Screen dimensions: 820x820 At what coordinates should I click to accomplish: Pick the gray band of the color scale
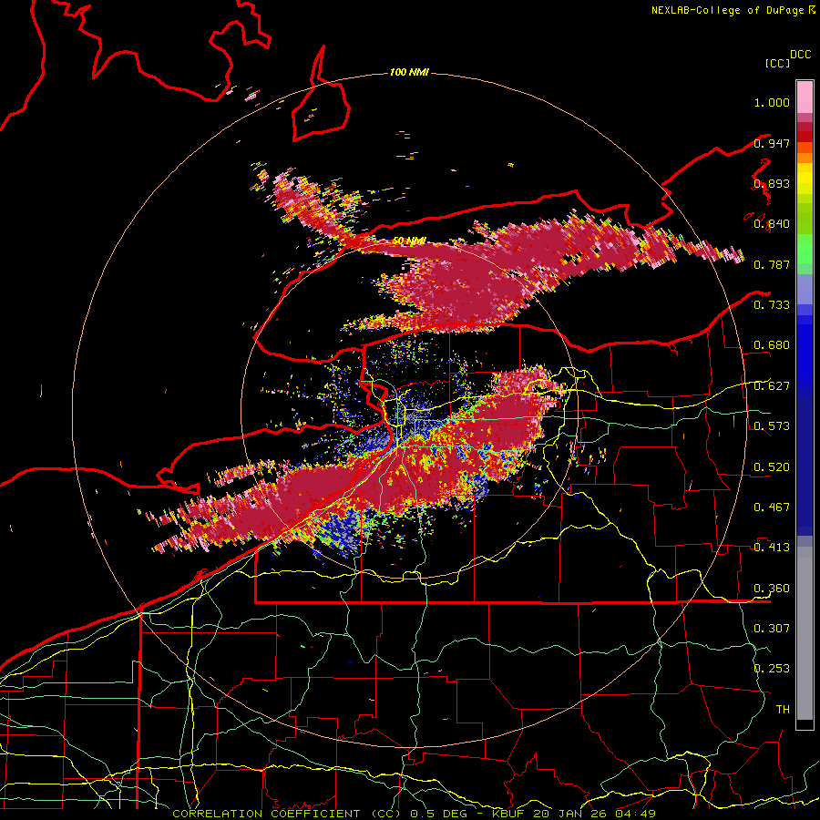(805, 633)
